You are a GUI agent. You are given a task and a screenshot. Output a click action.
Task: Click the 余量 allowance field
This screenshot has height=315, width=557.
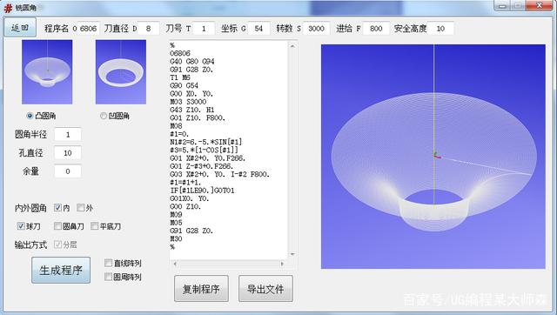coord(68,171)
